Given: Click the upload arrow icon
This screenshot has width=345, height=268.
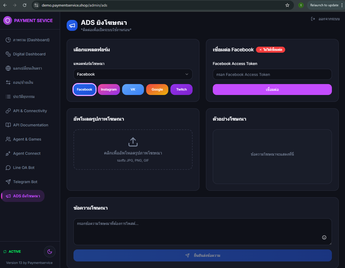Looking at the screenshot, I should coord(133,142).
